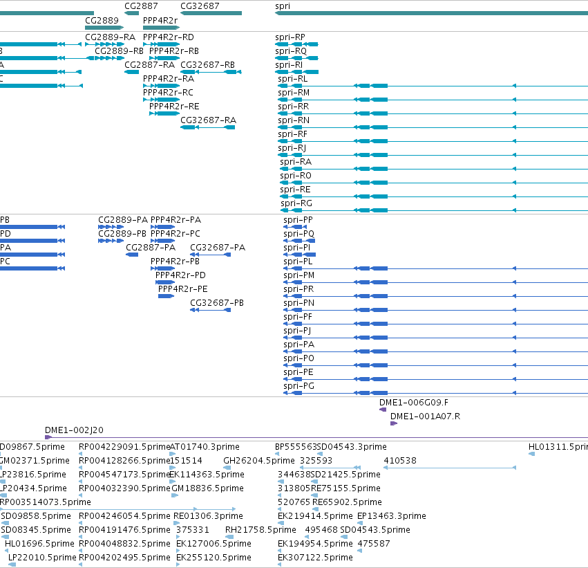588x568 pixels.
Task: Select the PPP4R2r gene label
Action: [160, 20]
